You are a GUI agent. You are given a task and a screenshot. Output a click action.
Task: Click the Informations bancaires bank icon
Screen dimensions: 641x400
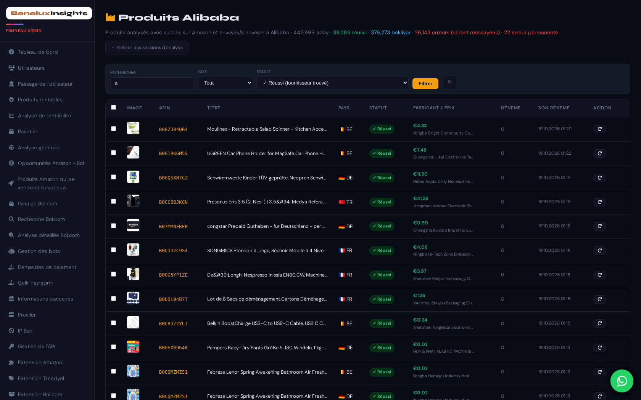(11, 299)
